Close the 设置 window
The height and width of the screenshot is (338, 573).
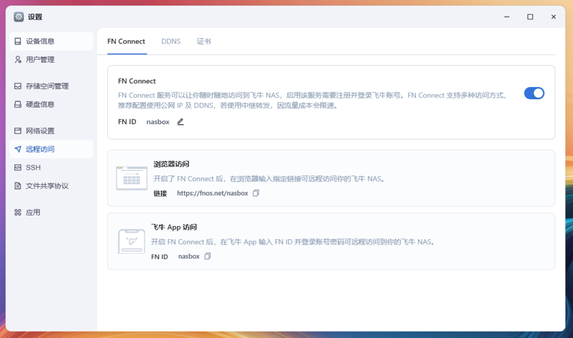point(553,17)
